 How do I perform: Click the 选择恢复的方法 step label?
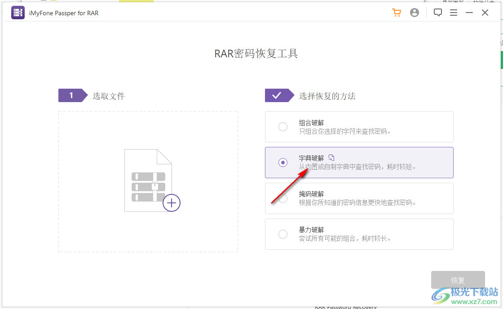click(327, 96)
